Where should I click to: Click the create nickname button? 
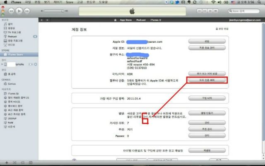click(207, 113)
